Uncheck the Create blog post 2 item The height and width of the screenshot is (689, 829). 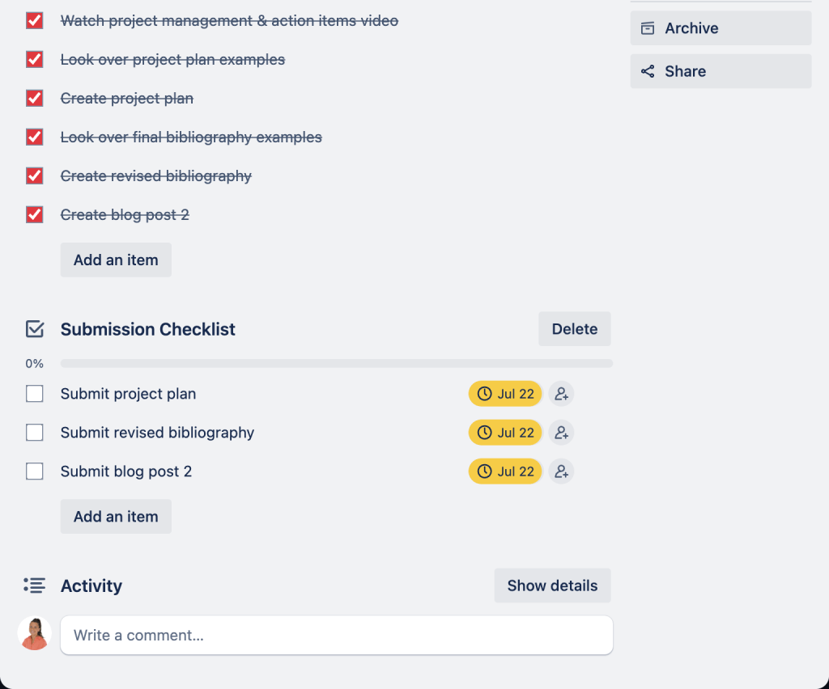point(35,215)
